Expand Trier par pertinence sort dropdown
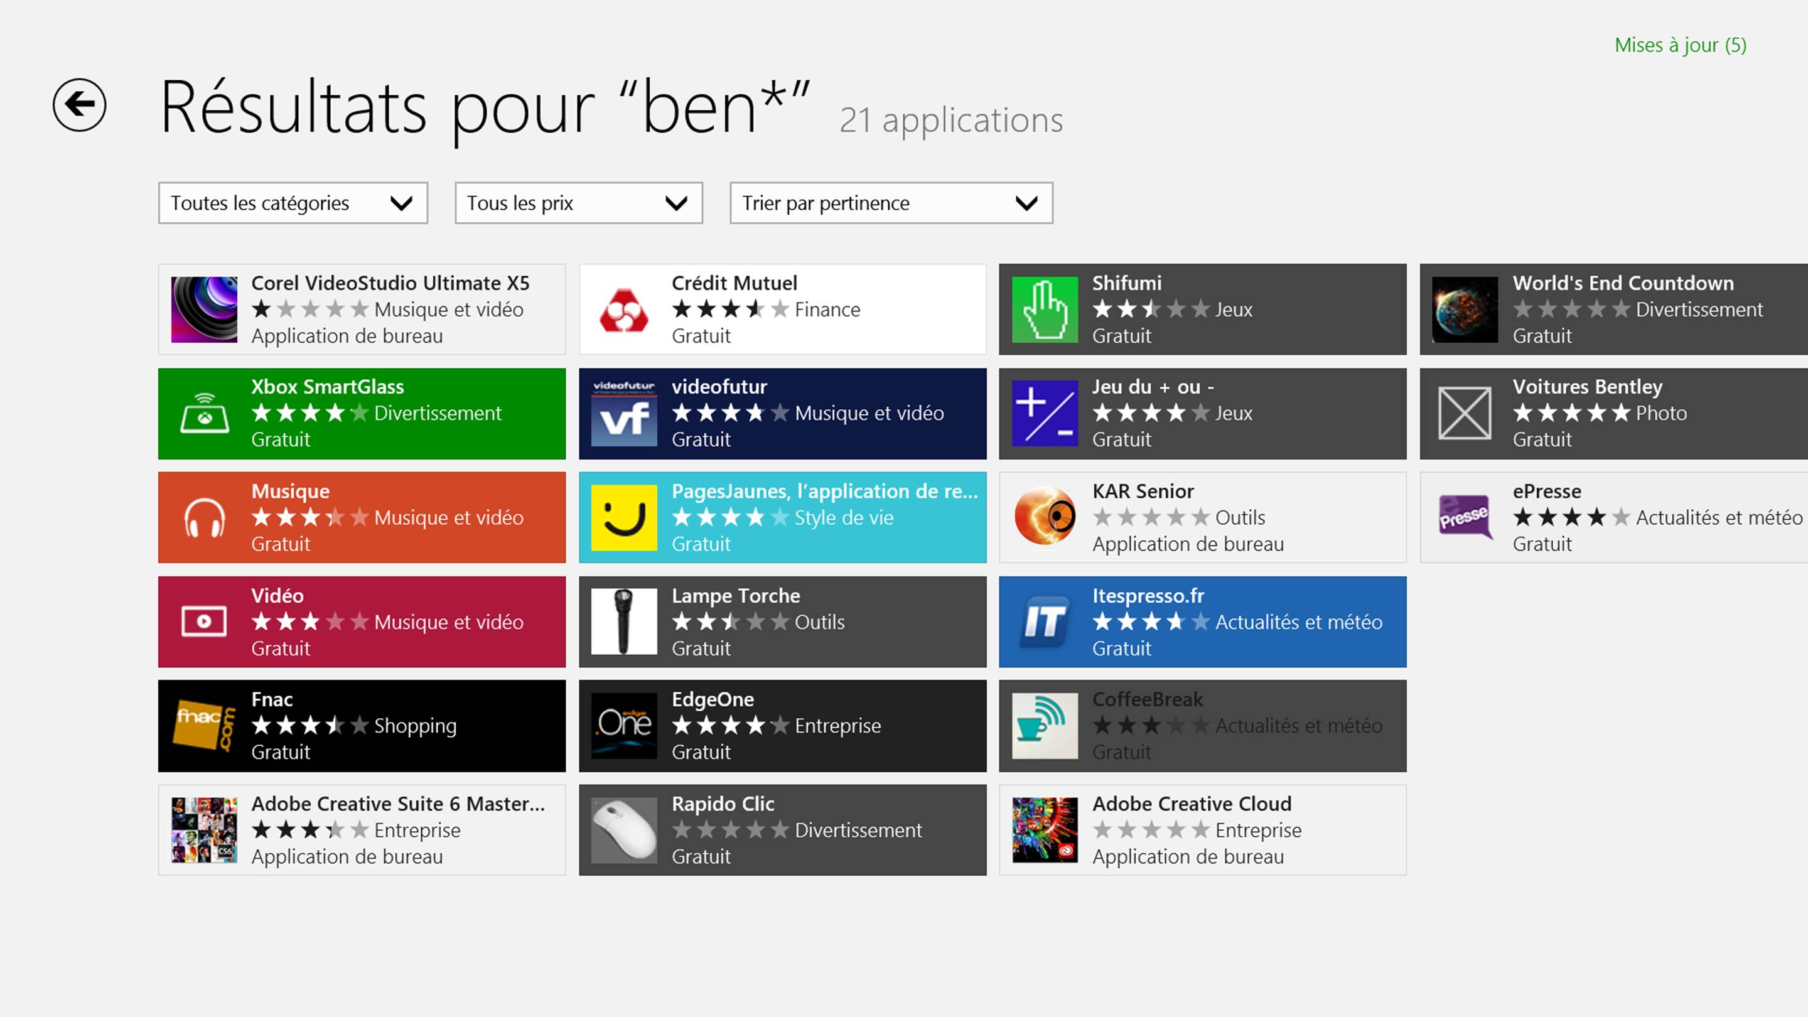The width and height of the screenshot is (1808, 1017). pyautogui.click(x=891, y=203)
